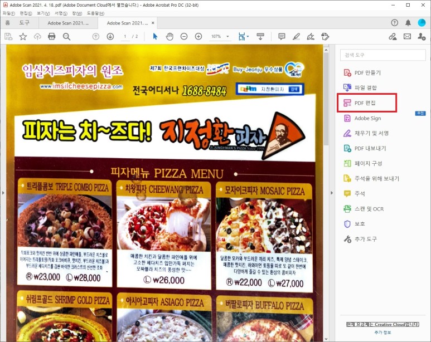This screenshot has width=431, height=342.
Task: Send file by email envelope icon
Action: [408, 36]
